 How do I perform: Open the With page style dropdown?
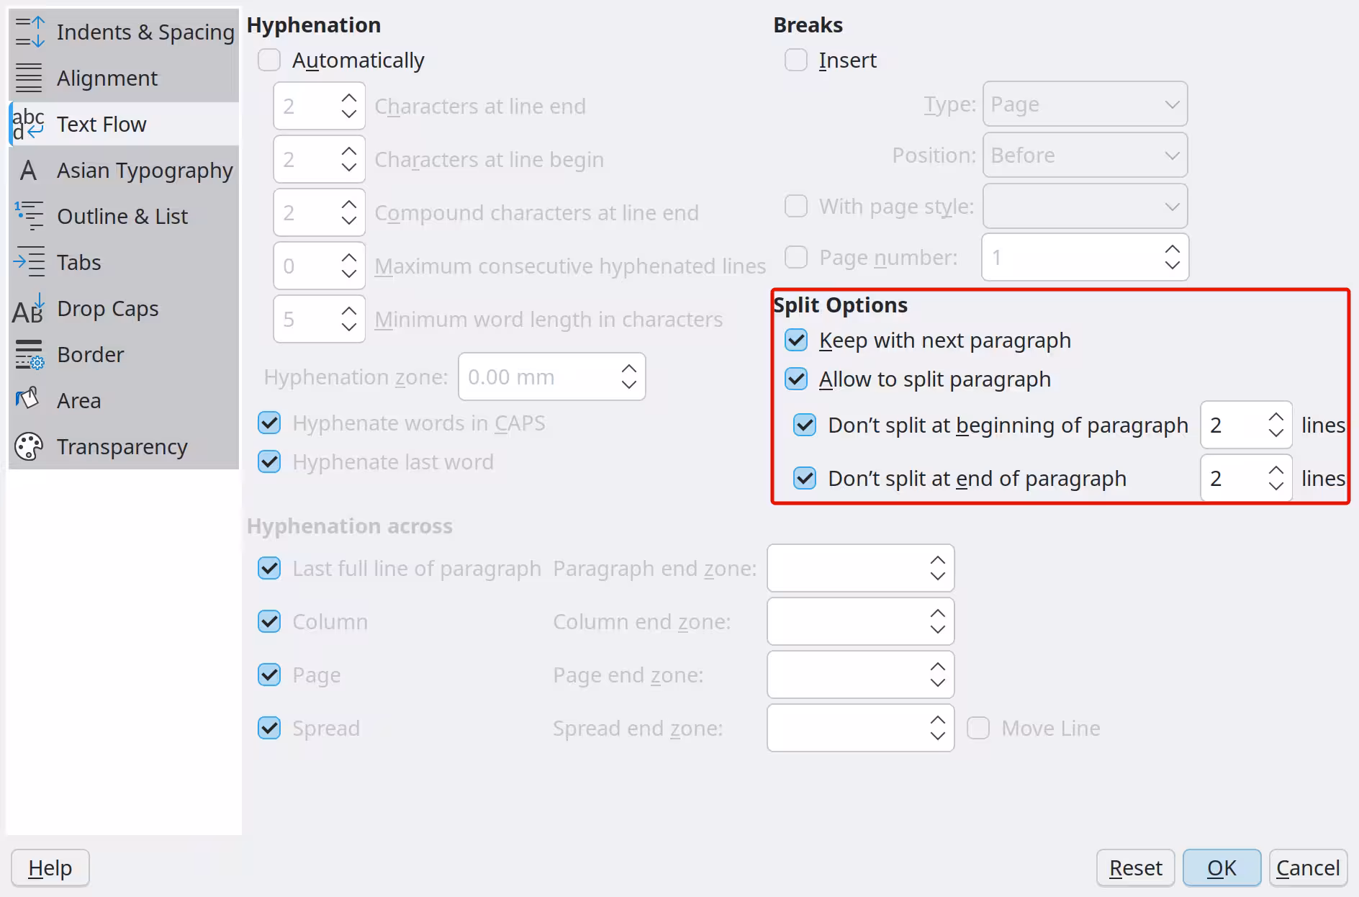(1084, 206)
